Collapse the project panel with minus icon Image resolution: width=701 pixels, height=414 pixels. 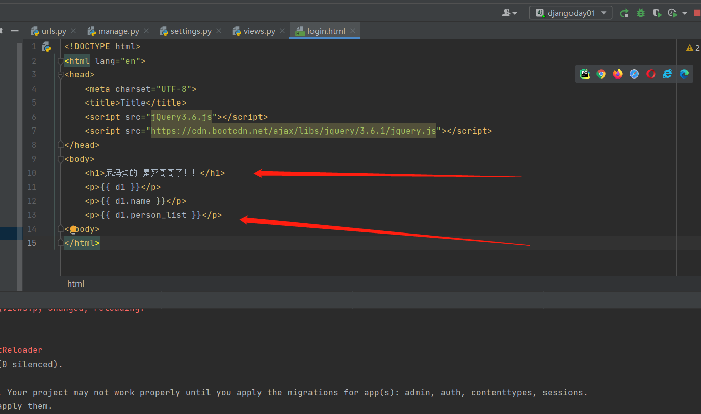point(15,31)
